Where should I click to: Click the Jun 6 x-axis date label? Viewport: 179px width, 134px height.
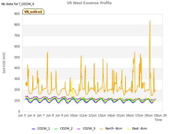click(31, 115)
